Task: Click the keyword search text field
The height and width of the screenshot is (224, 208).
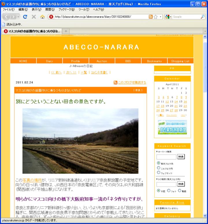Action: click(x=166, y=157)
